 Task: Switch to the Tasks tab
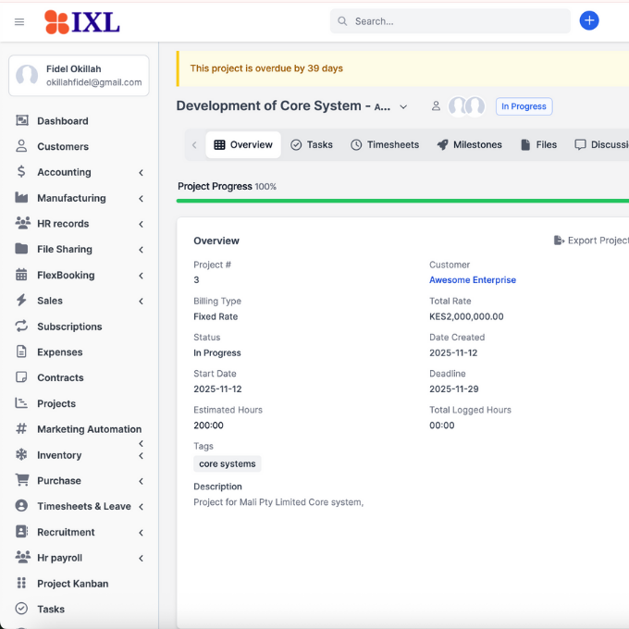(x=312, y=145)
